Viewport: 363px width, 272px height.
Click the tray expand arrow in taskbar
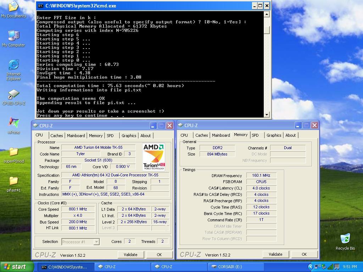311,267
